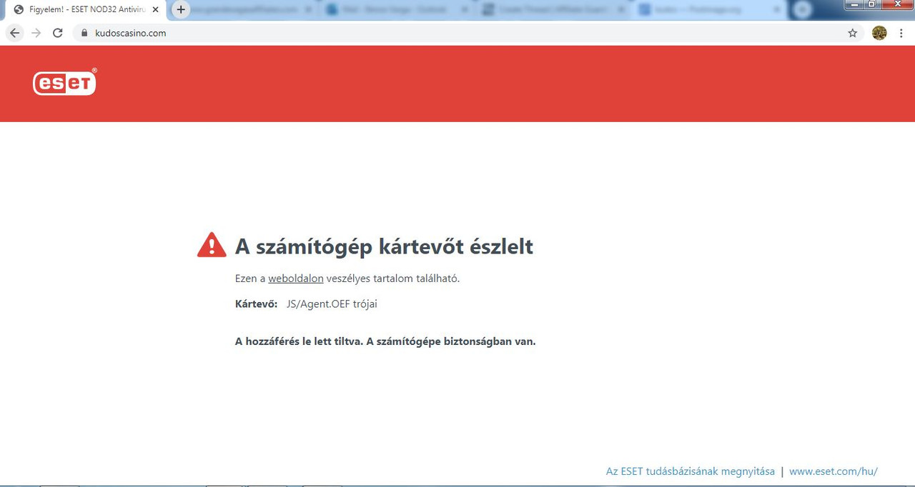Maximize the Chrome window
This screenshot has height=487, width=915.
coord(871,4)
